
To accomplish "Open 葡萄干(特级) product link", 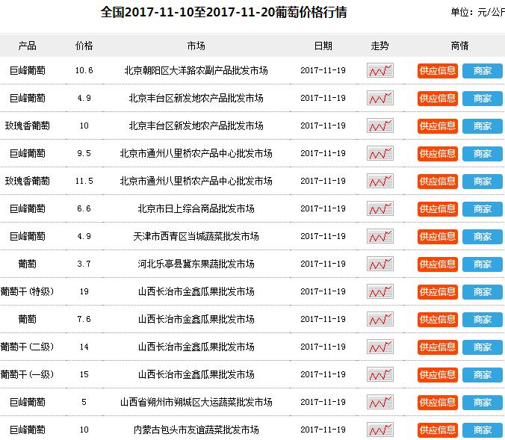I will tap(27, 292).
